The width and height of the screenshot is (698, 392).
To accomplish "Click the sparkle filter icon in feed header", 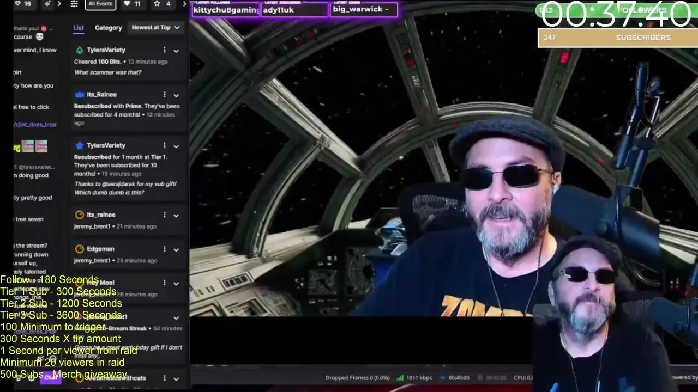I will [x=47, y=4].
